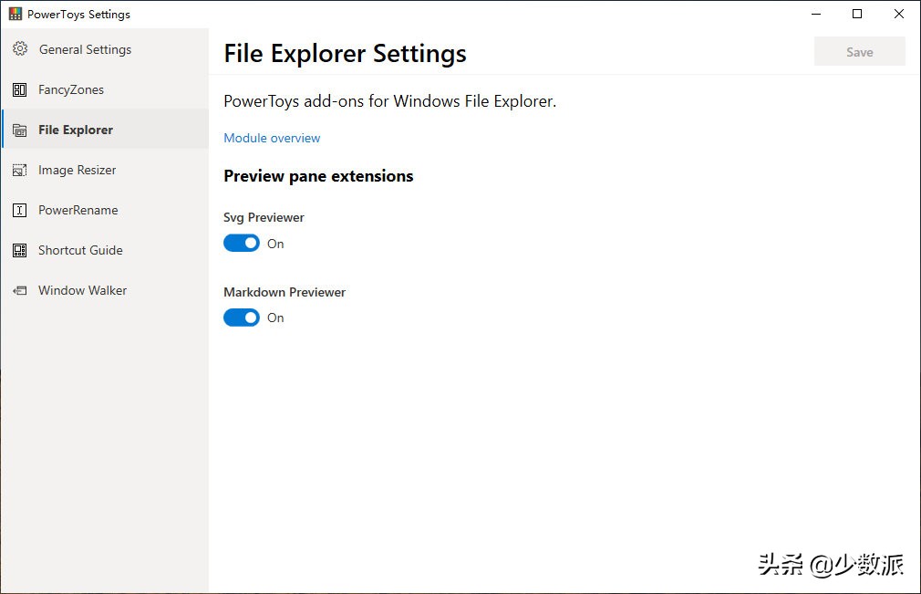921x594 pixels.
Task: Select the File Explorer menu entry
Action: click(x=106, y=130)
